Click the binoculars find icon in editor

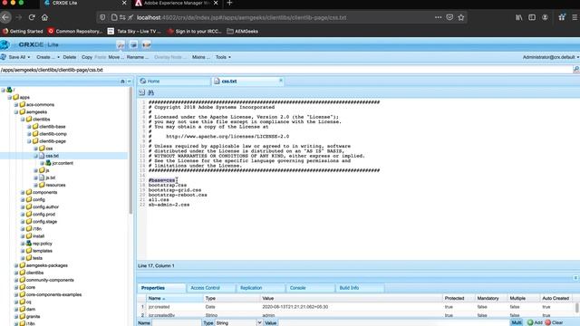pos(151,92)
